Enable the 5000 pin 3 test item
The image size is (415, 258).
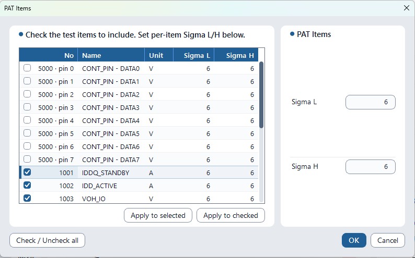pos(27,107)
